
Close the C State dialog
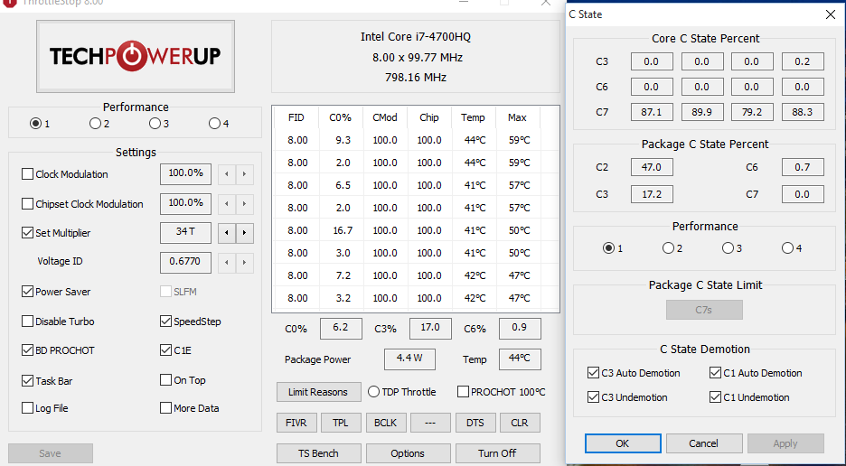pyautogui.click(x=831, y=14)
